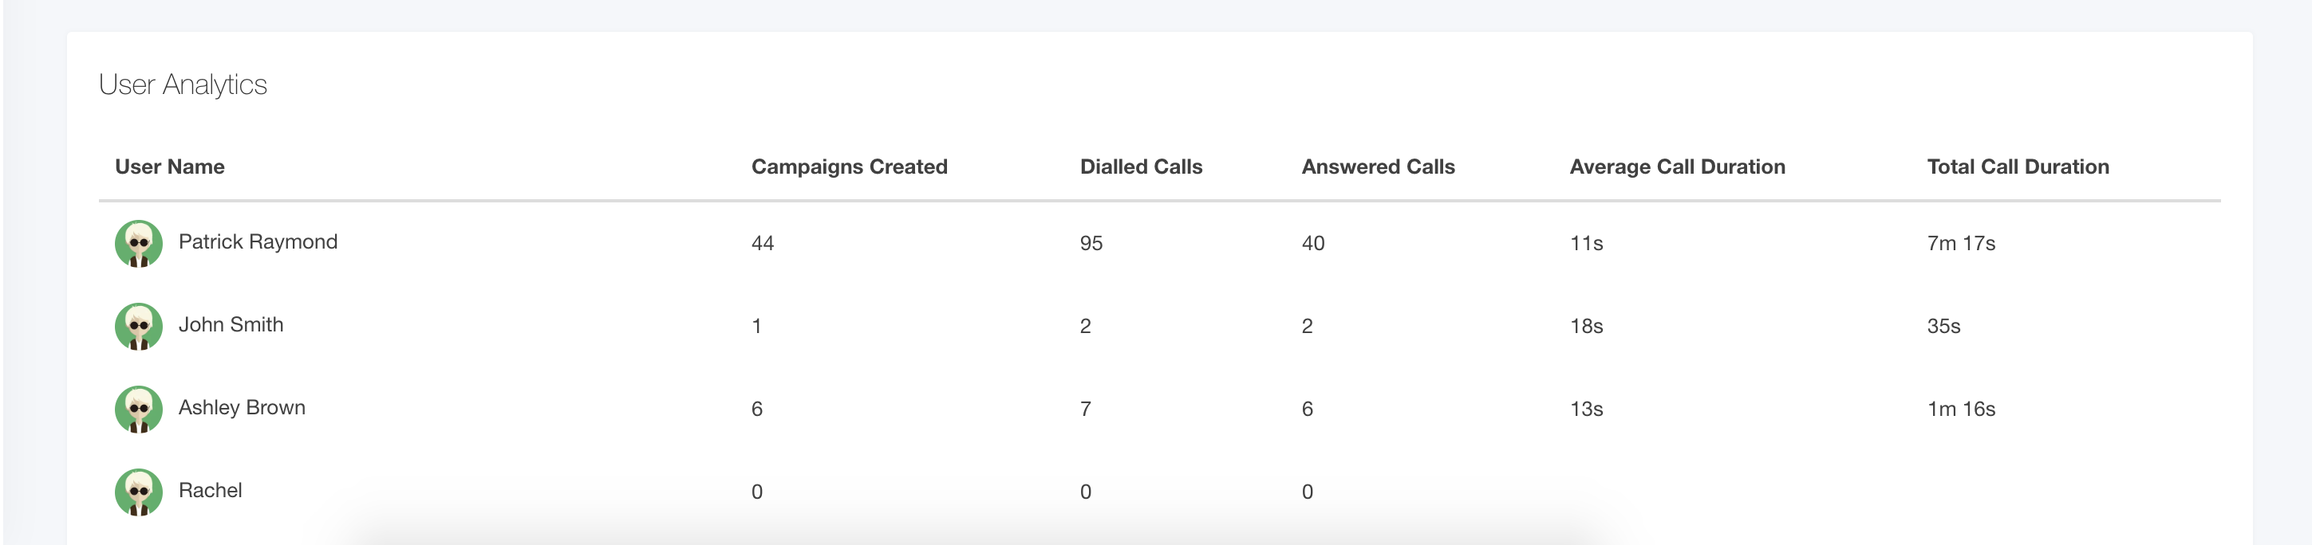Image resolution: width=2312 pixels, height=545 pixels.
Task: Click John Smith's avatar icon
Action: 138,327
